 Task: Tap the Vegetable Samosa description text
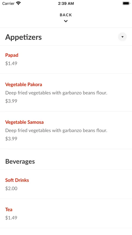click(56, 130)
